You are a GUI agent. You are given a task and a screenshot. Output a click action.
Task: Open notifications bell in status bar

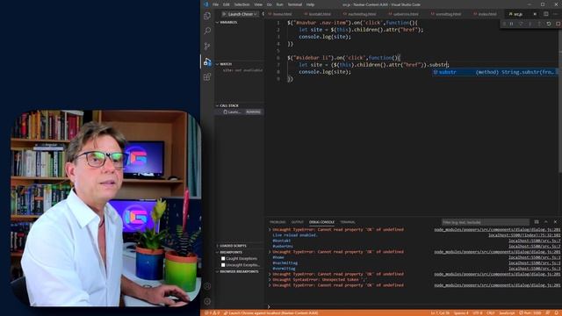pyautogui.click(x=557, y=312)
